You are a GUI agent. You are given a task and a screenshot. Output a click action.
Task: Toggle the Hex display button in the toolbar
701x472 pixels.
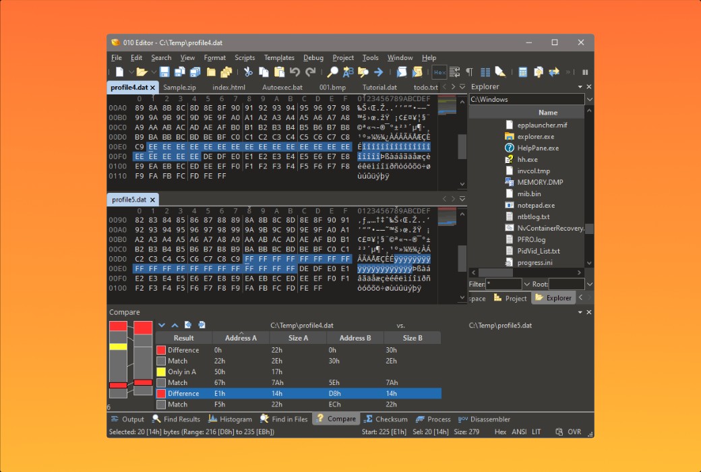pos(440,72)
